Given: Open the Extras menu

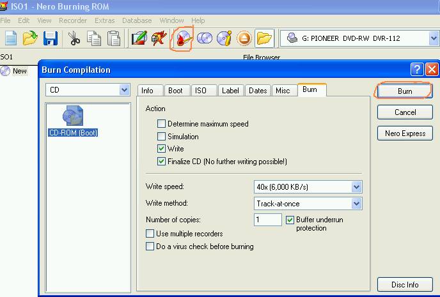Looking at the screenshot, I should tap(105, 20).
